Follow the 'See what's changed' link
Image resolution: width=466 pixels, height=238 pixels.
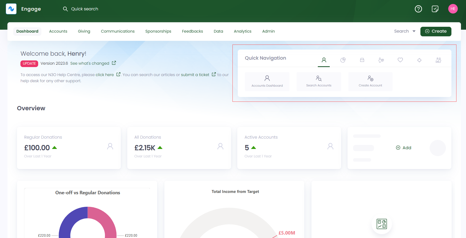[x=90, y=63]
